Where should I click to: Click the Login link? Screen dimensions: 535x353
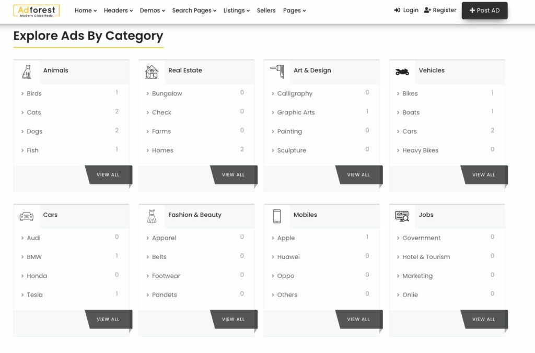click(x=406, y=10)
